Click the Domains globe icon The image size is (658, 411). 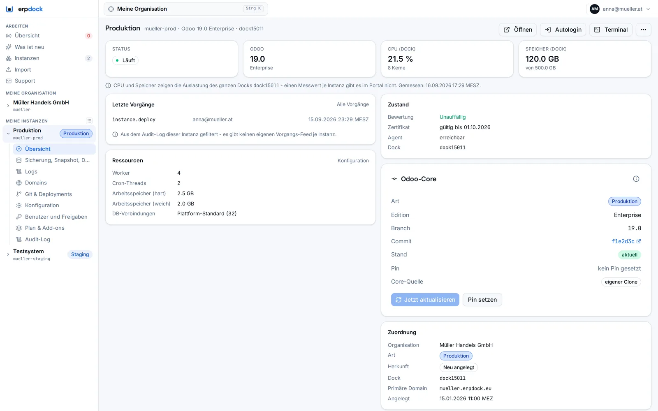click(19, 183)
